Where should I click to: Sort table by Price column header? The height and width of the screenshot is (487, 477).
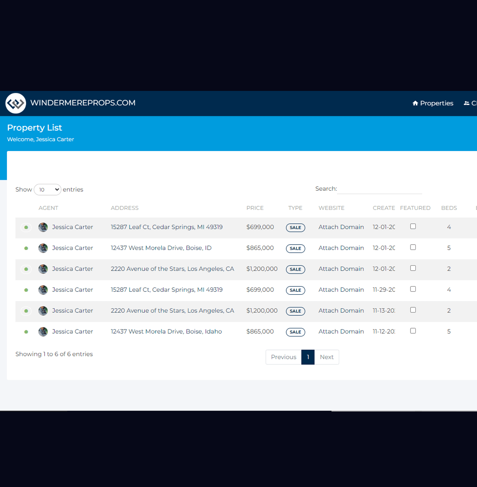255,208
